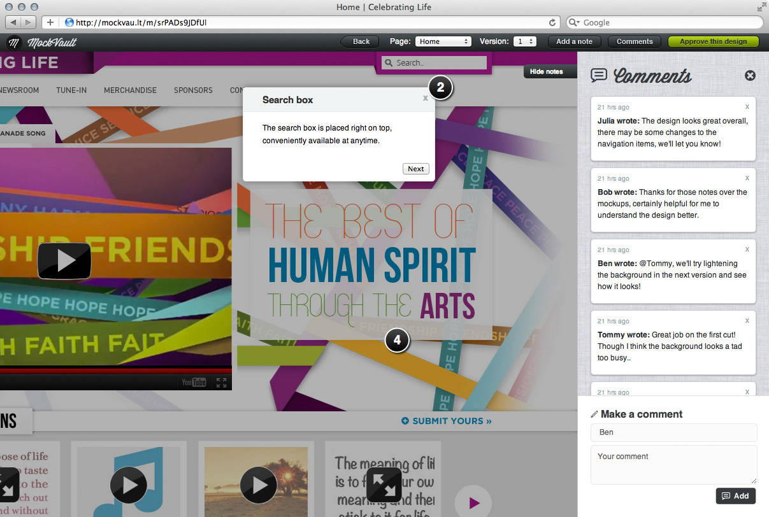Go forward in the browser history

[29, 22]
